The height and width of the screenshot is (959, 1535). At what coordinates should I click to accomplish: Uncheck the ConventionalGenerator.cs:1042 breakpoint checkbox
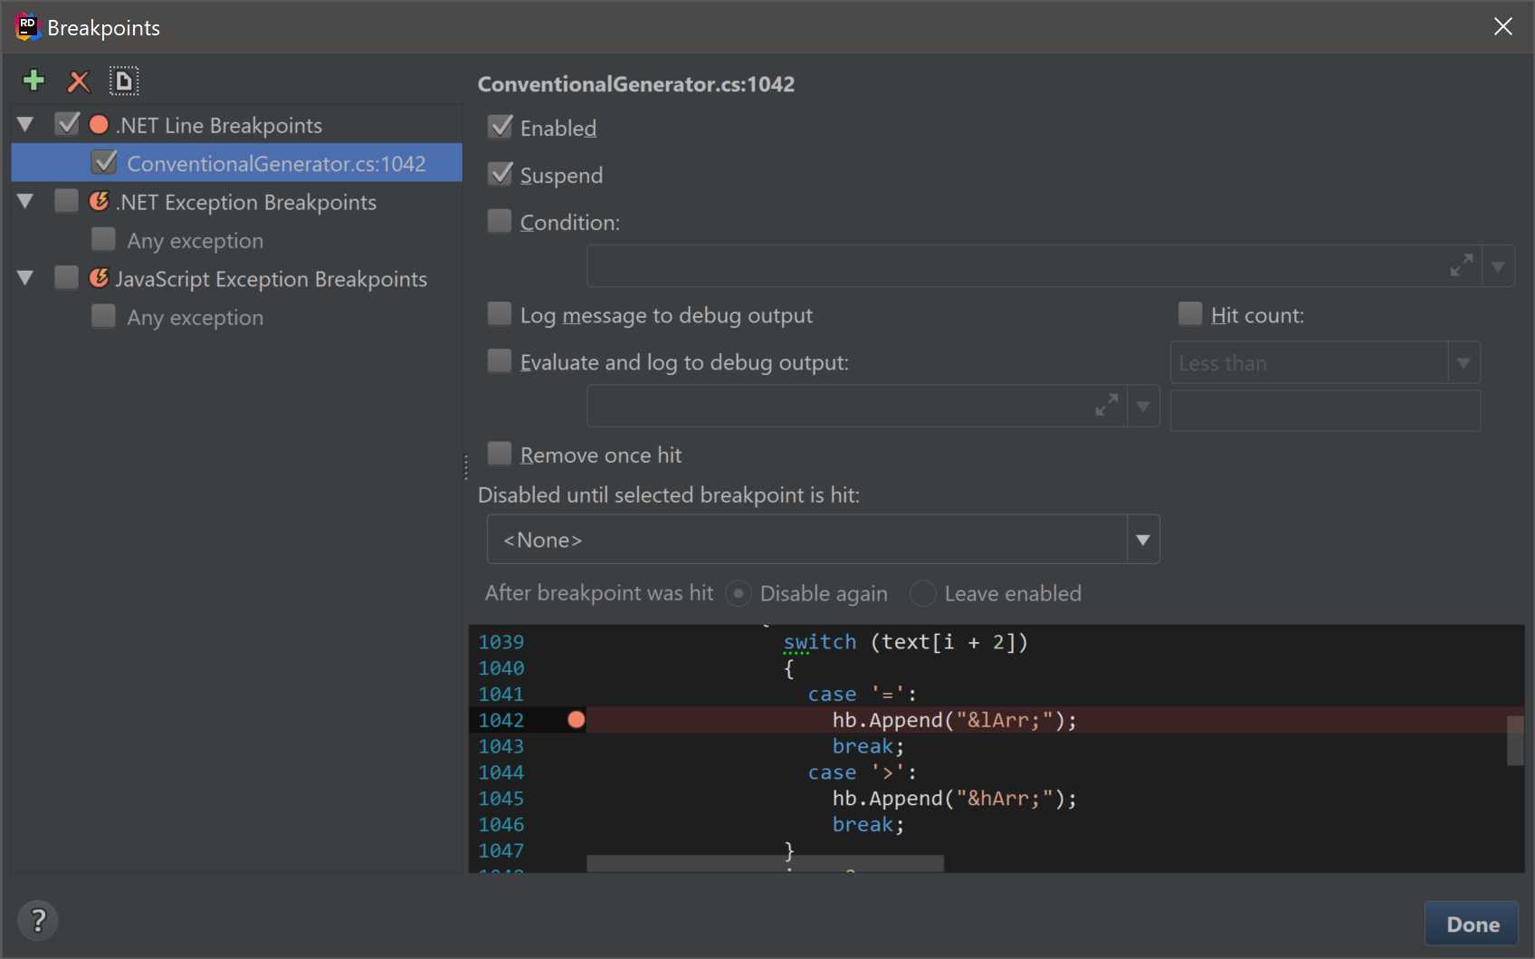click(x=104, y=163)
